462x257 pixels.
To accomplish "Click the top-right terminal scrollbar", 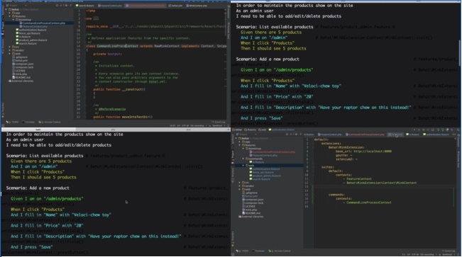I will 460,53.
